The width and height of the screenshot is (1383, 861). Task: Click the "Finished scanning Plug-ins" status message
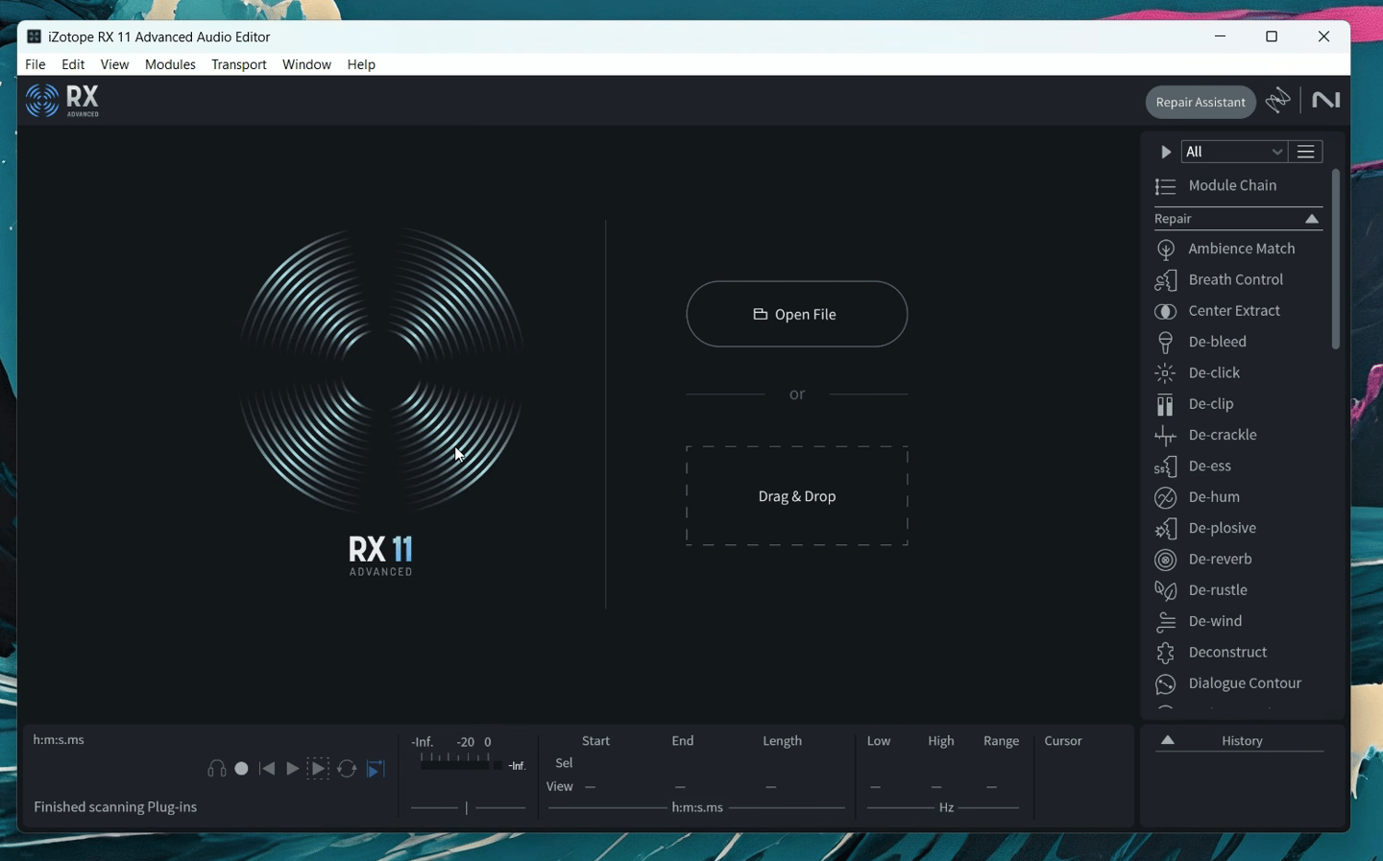pos(115,807)
